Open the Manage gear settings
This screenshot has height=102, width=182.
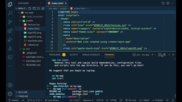coord(10,94)
